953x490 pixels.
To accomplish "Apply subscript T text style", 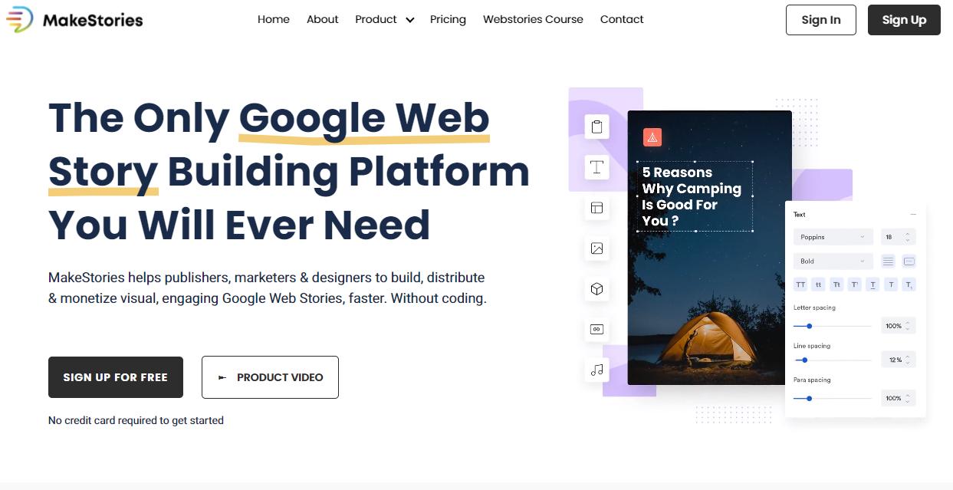I will [x=909, y=284].
